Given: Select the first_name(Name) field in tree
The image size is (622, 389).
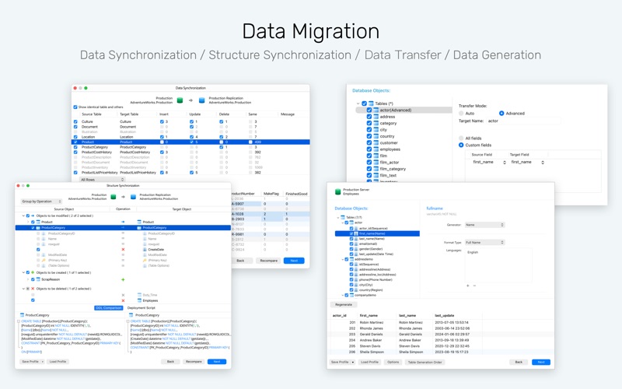Looking at the screenshot, I should (377, 233).
